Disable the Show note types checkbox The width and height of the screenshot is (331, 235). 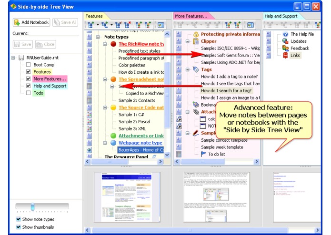coord(19,219)
